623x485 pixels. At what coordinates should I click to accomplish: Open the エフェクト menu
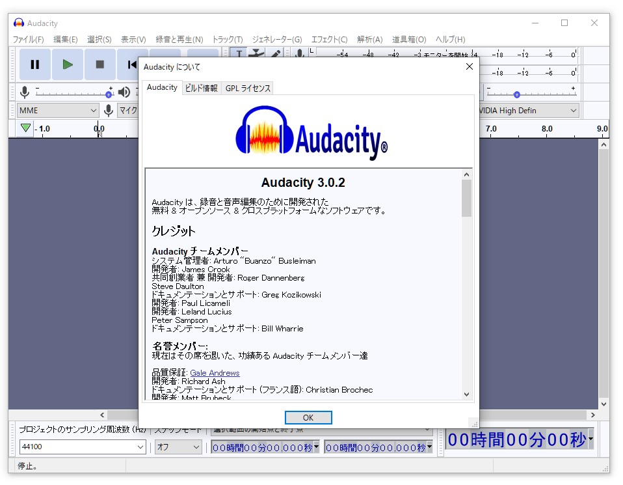coord(328,39)
